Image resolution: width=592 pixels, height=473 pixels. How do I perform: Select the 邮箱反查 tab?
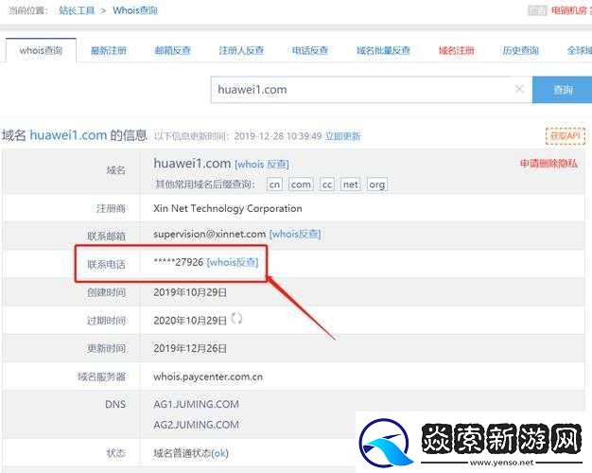171,50
